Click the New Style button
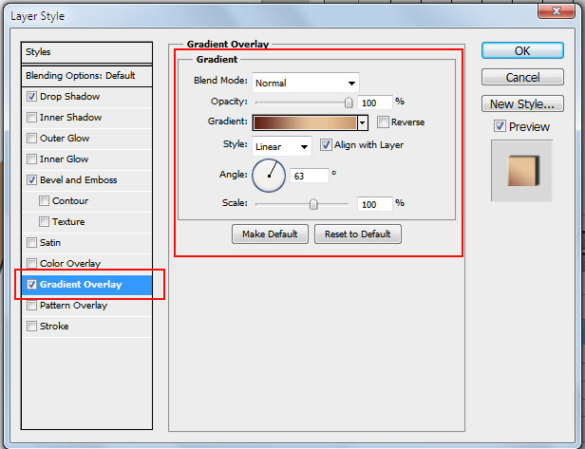The height and width of the screenshot is (449, 585). (x=522, y=104)
